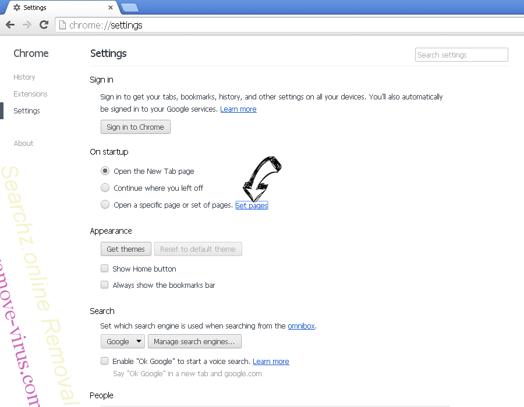The height and width of the screenshot is (407, 524).
Task: Click the gear icon on Settings tab
Action: click(x=17, y=8)
